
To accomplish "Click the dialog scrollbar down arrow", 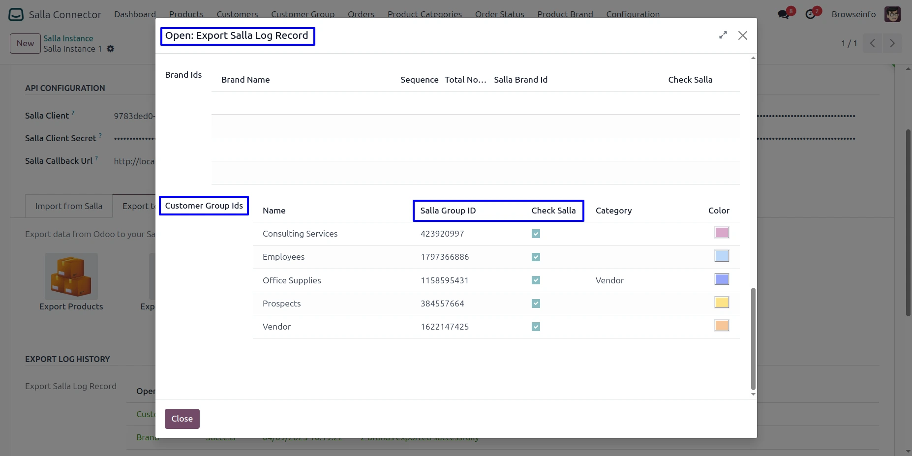I will [x=753, y=394].
